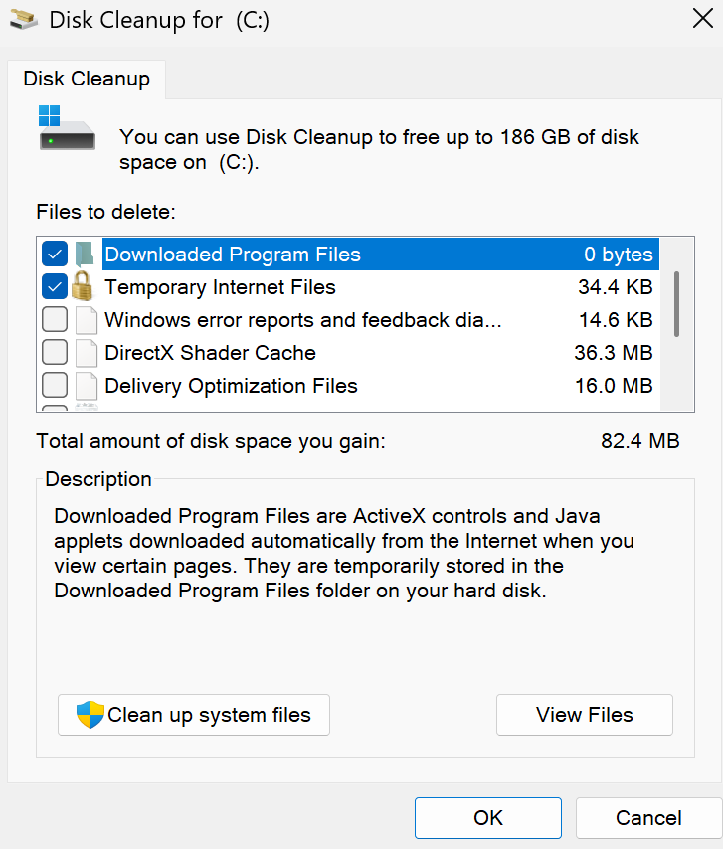The height and width of the screenshot is (849, 723).
Task: Click the Temporary Internet Files lock icon
Action: [x=86, y=287]
